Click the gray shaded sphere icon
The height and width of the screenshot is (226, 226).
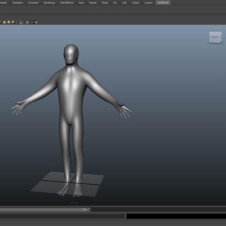click(9, 23)
